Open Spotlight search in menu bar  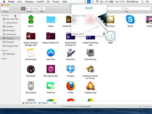coord(142,2)
